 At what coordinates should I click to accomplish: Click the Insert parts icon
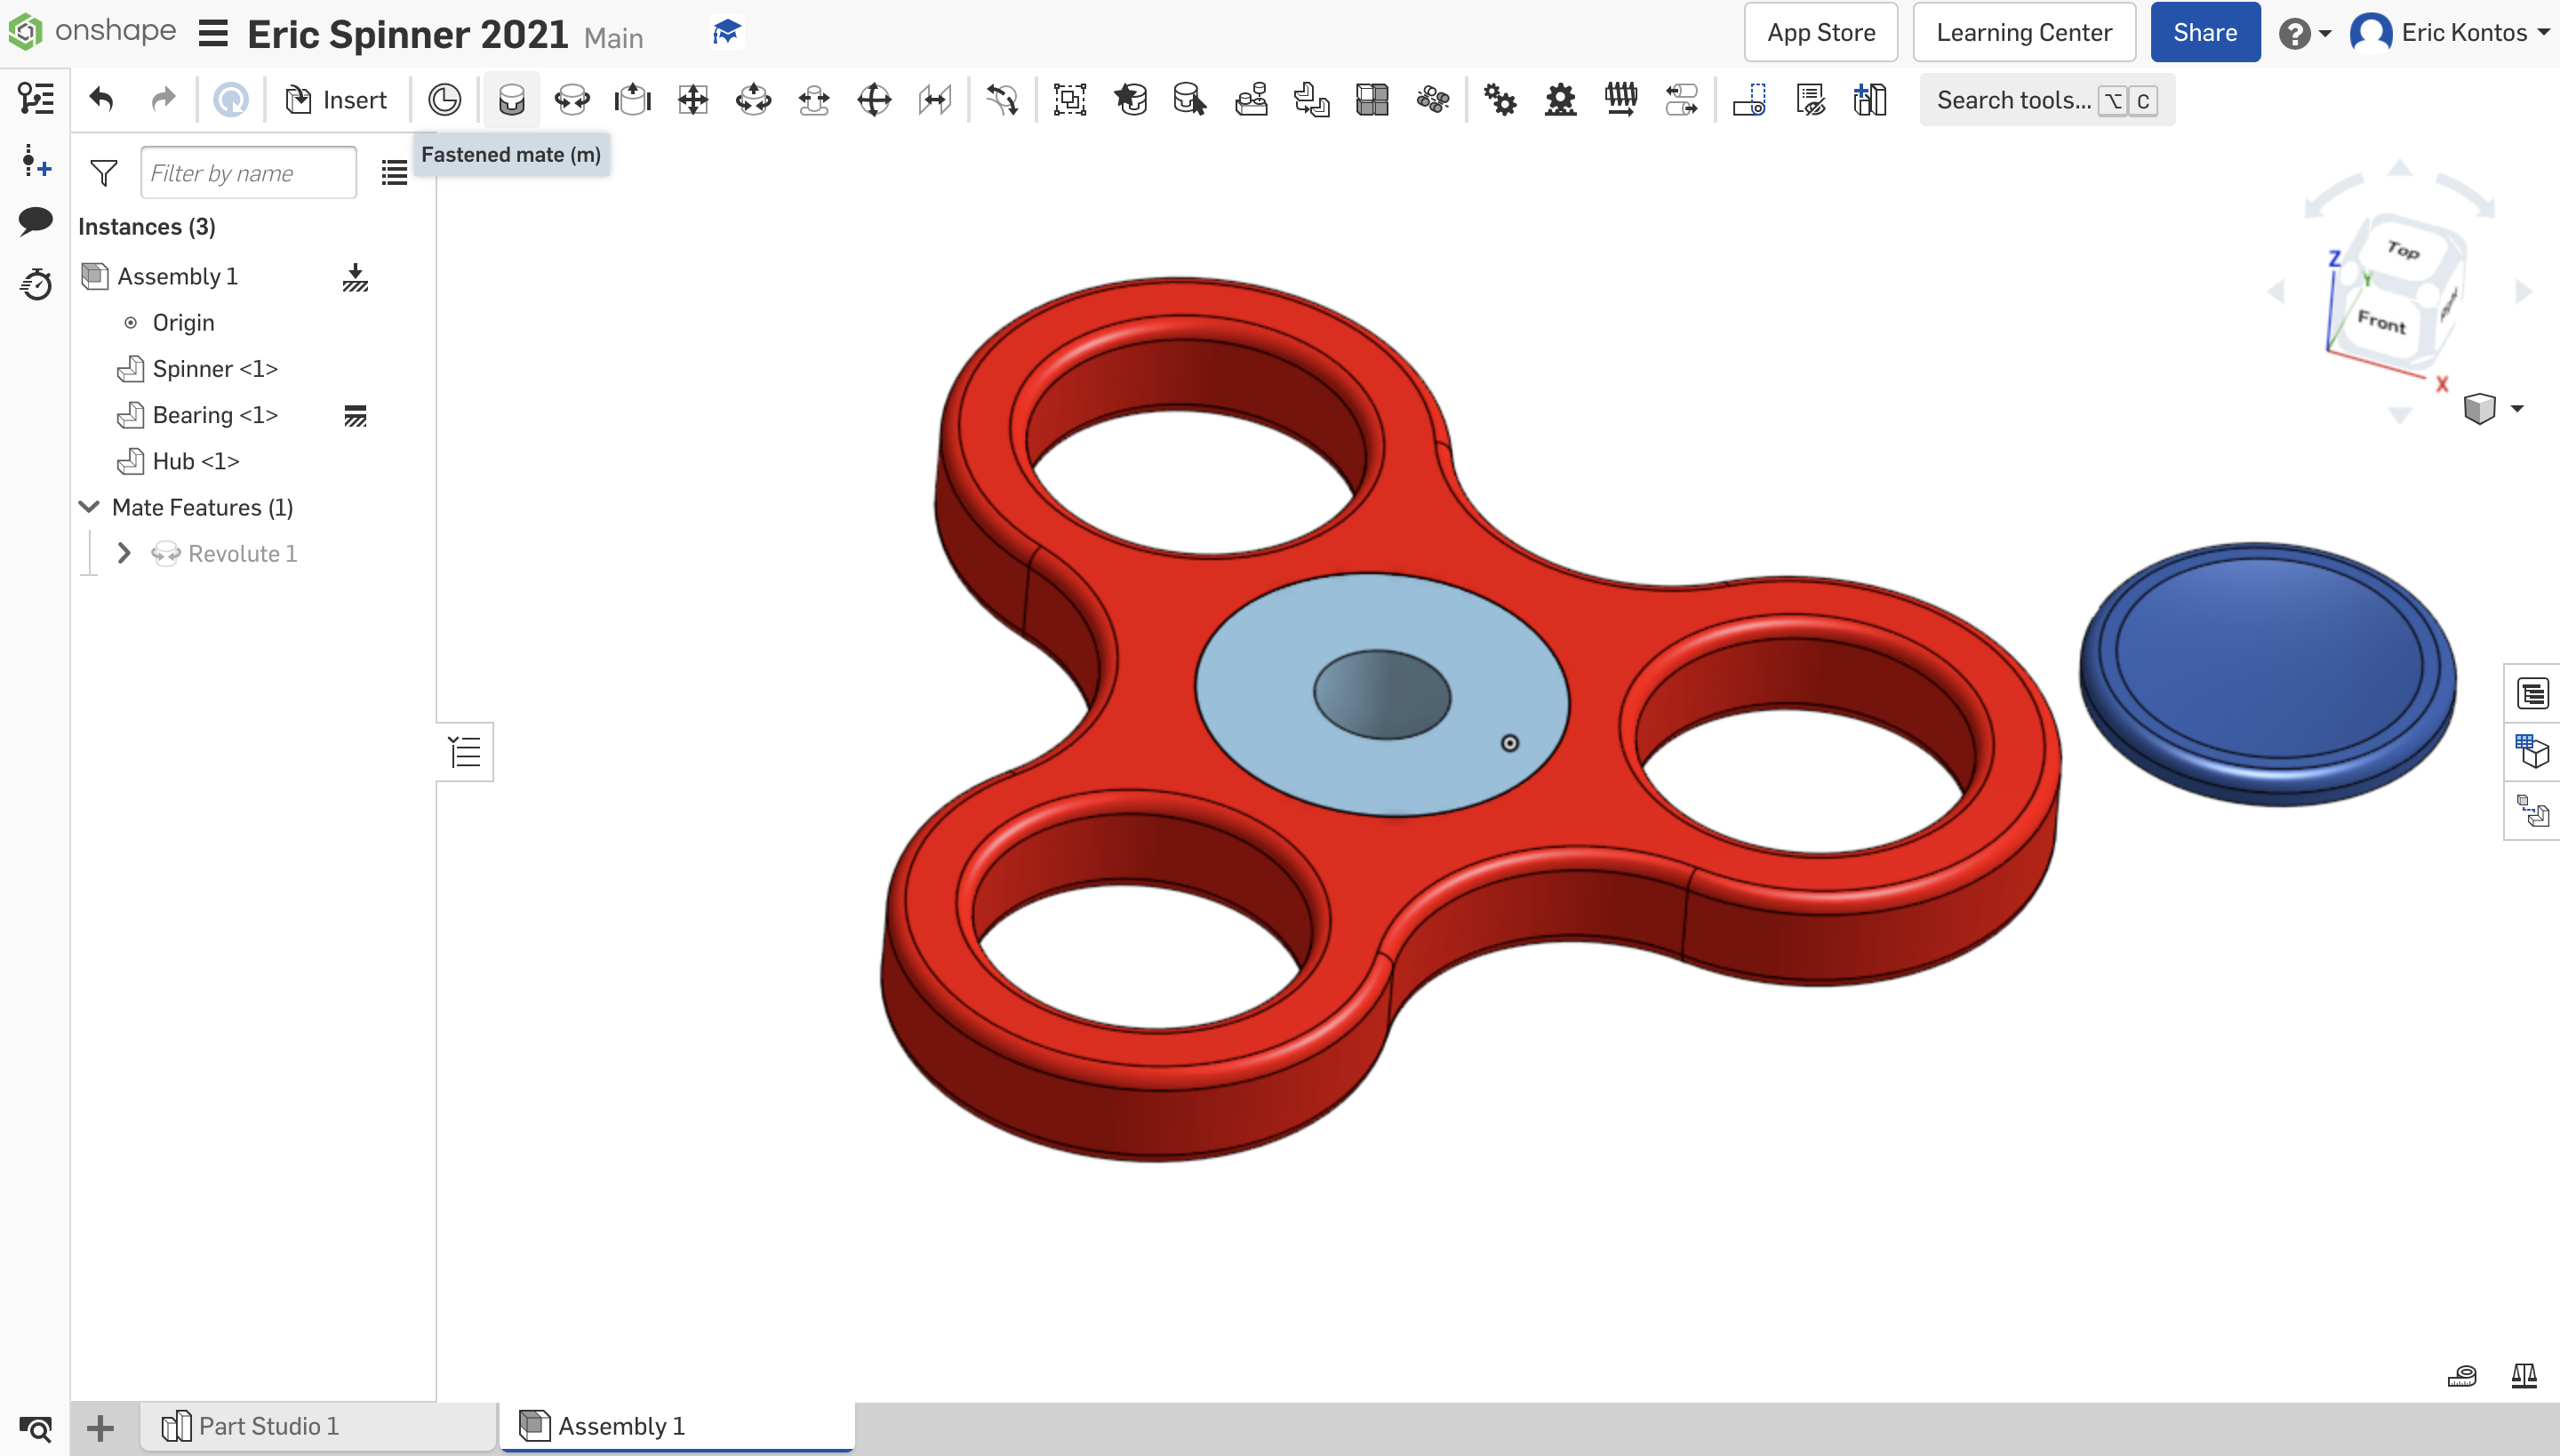coord(334,100)
